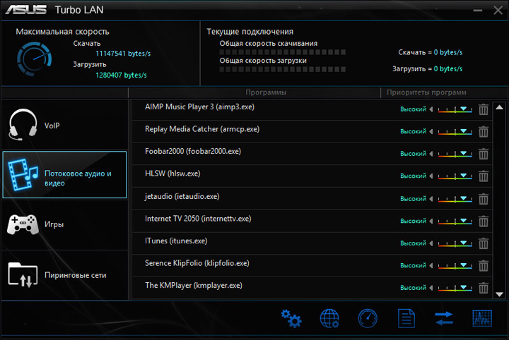Image resolution: width=509 pixels, height=340 pixels.
Task: Remove Foobar2000 from the list
Action: (x=484, y=154)
